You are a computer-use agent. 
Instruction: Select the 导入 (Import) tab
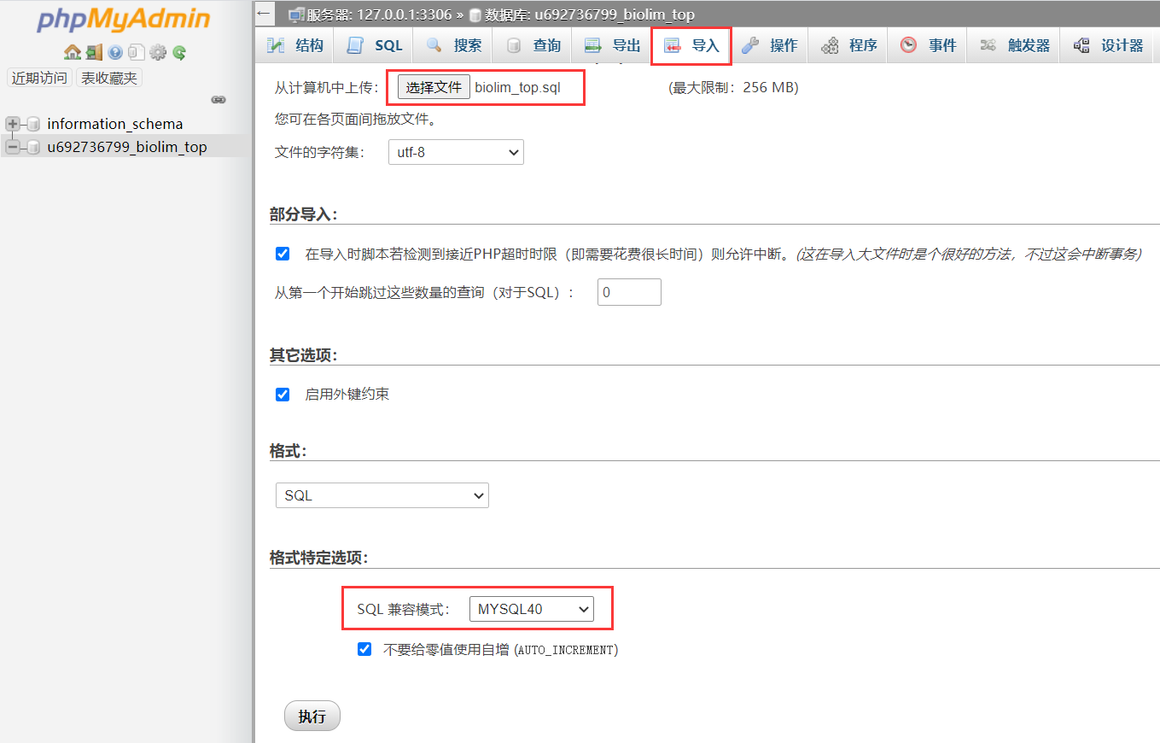pos(691,45)
